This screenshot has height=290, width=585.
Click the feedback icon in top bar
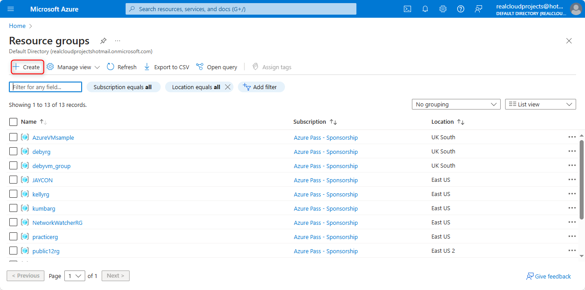(478, 9)
